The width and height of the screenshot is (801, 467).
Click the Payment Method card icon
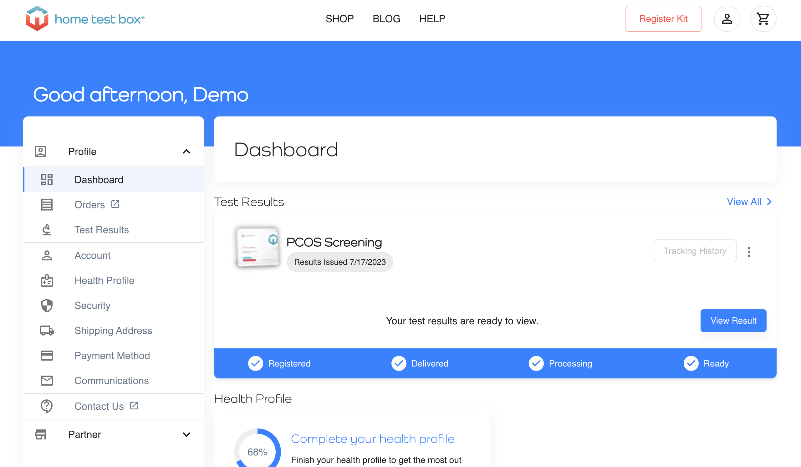47,356
